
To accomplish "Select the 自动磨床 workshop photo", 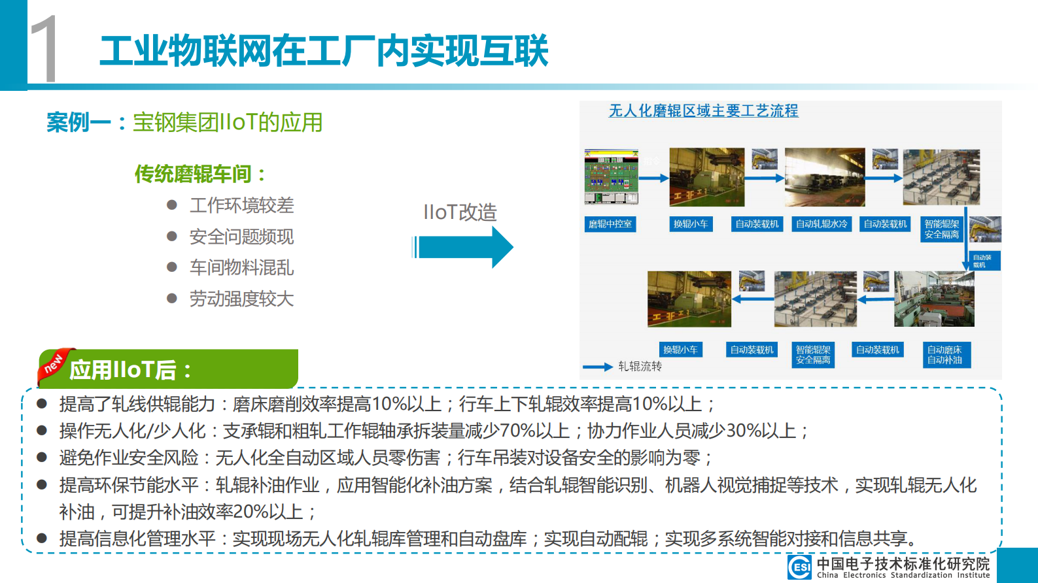I will tap(934, 299).
